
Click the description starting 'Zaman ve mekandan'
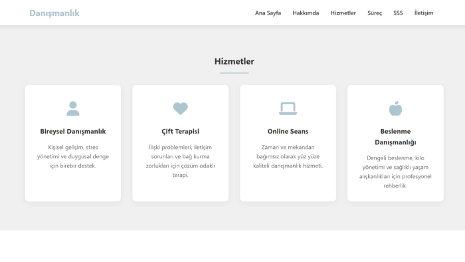pyautogui.click(x=288, y=156)
